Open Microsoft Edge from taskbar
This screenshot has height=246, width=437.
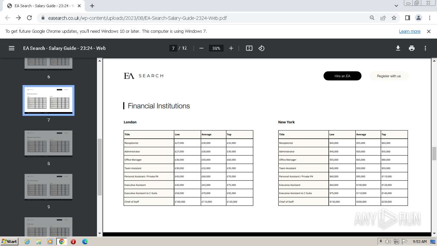pos(85,242)
